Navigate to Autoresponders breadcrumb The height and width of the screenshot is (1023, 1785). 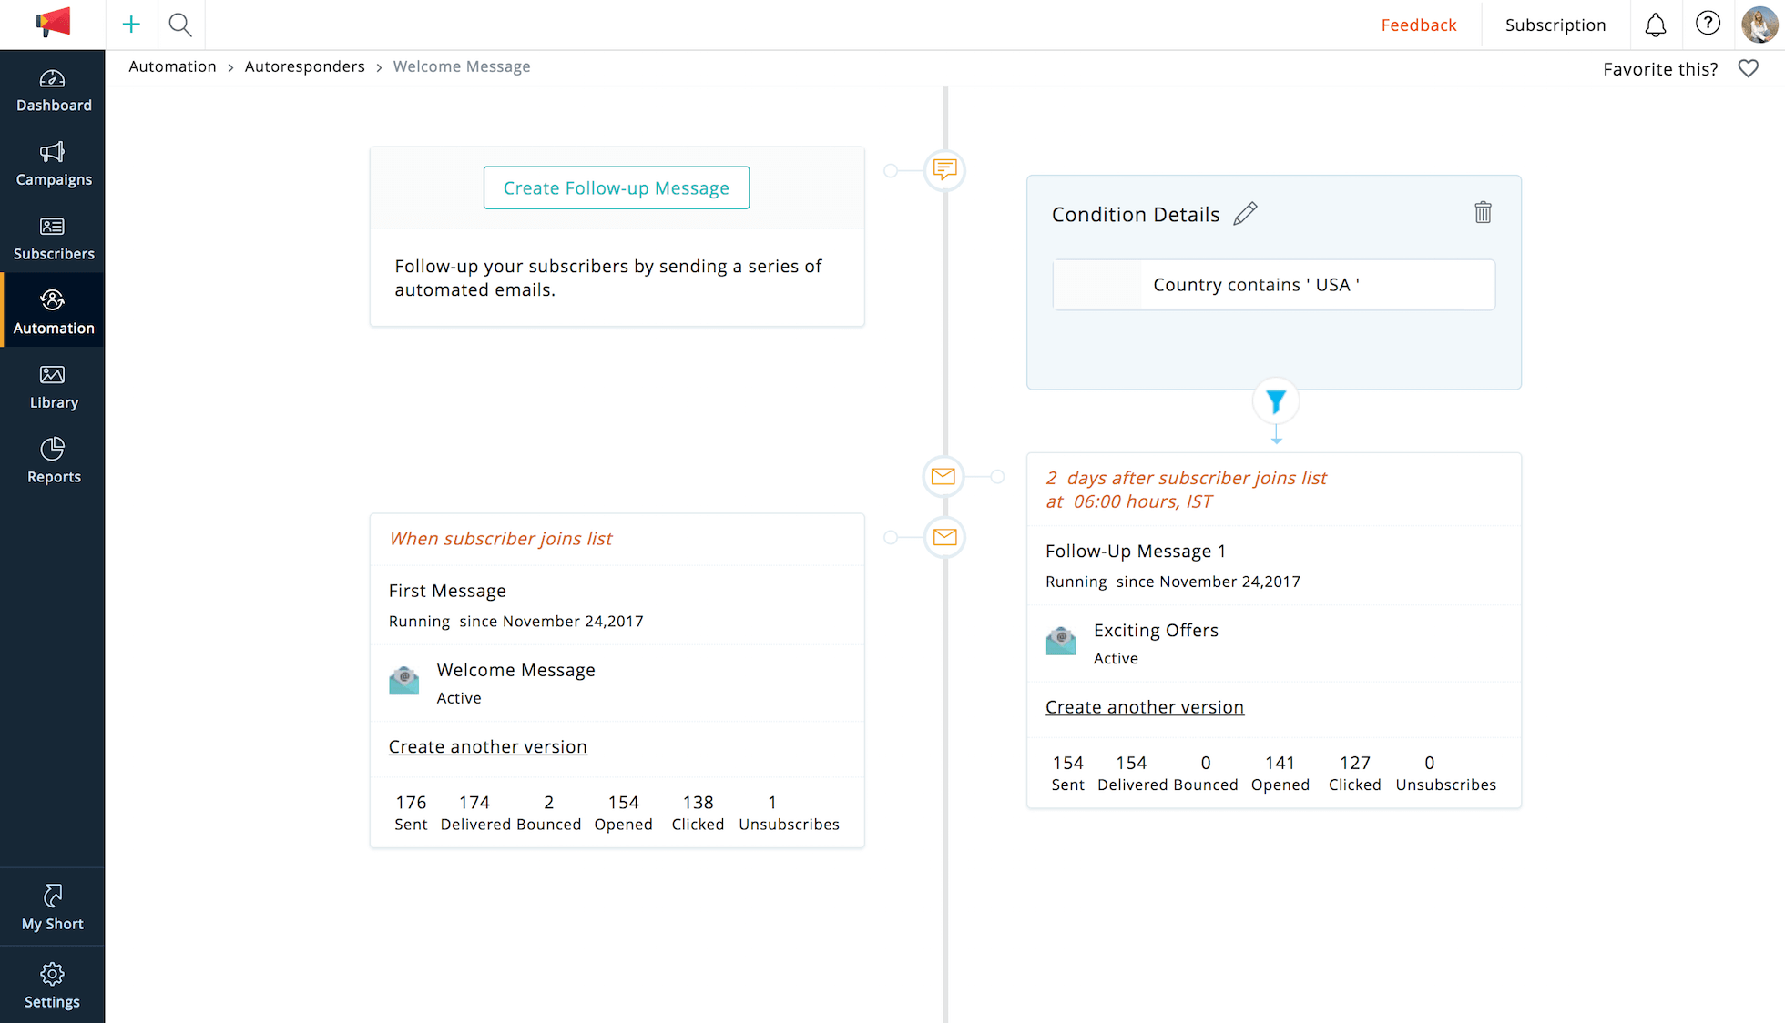tap(304, 66)
